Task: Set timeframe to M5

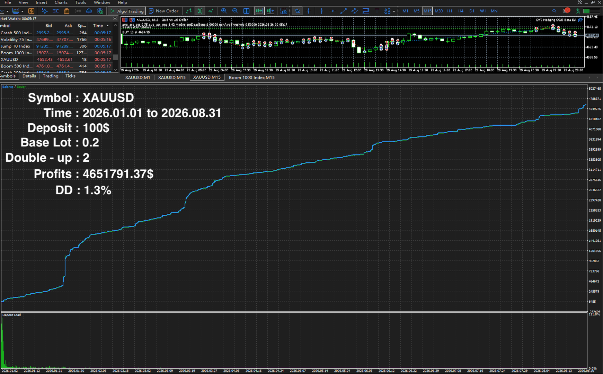Action: point(416,11)
